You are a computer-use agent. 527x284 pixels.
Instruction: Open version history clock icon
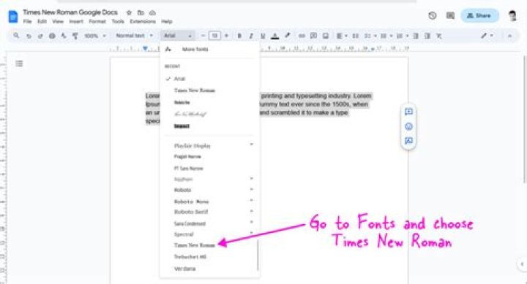[x=433, y=15]
